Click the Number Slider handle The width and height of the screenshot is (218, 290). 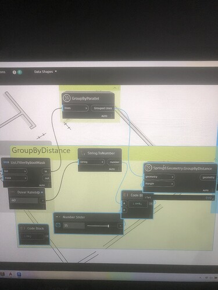pyautogui.click(x=108, y=226)
